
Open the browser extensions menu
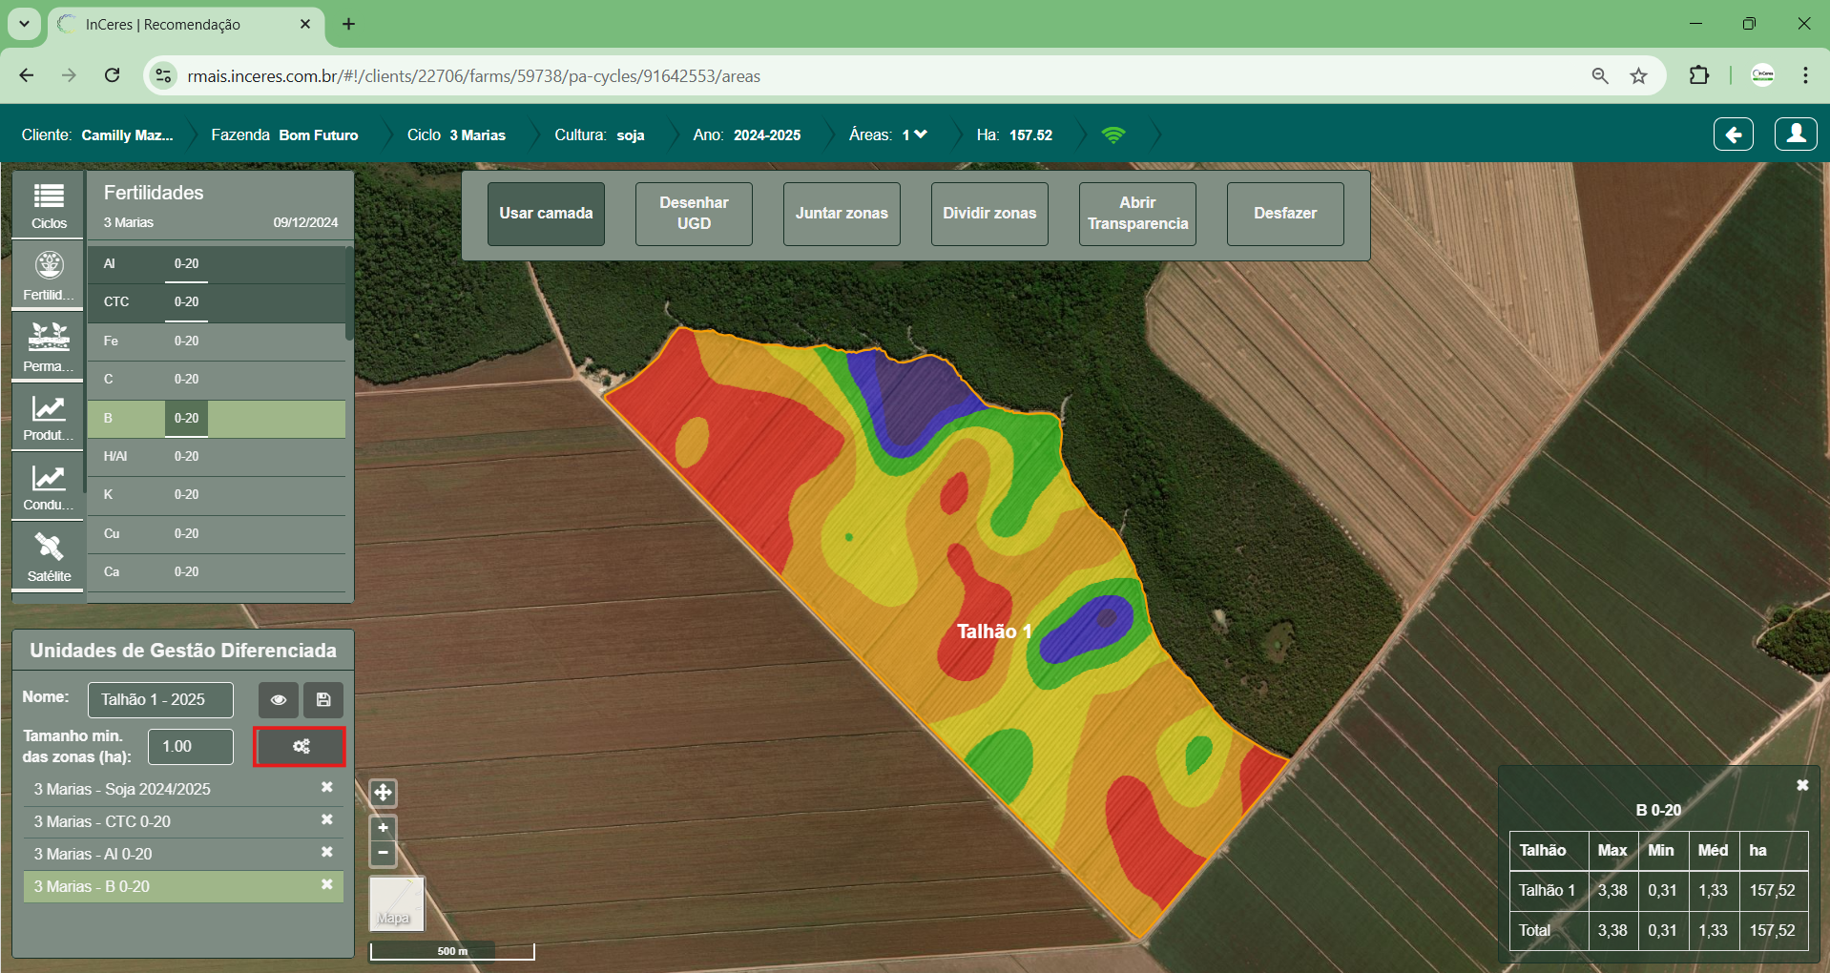coord(1699,75)
